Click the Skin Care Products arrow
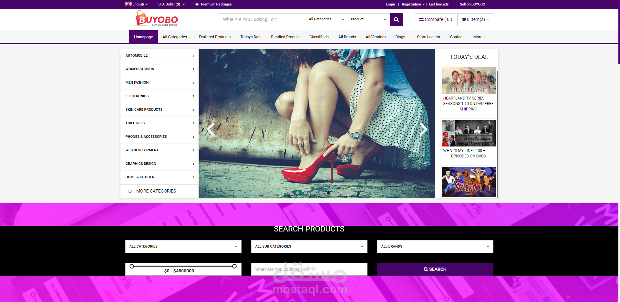Image resolution: width=620 pixels, height=302 pixels. (x=193, y=110)
